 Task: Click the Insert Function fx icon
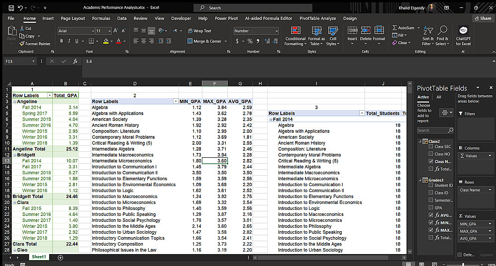(x=75, y=62)
